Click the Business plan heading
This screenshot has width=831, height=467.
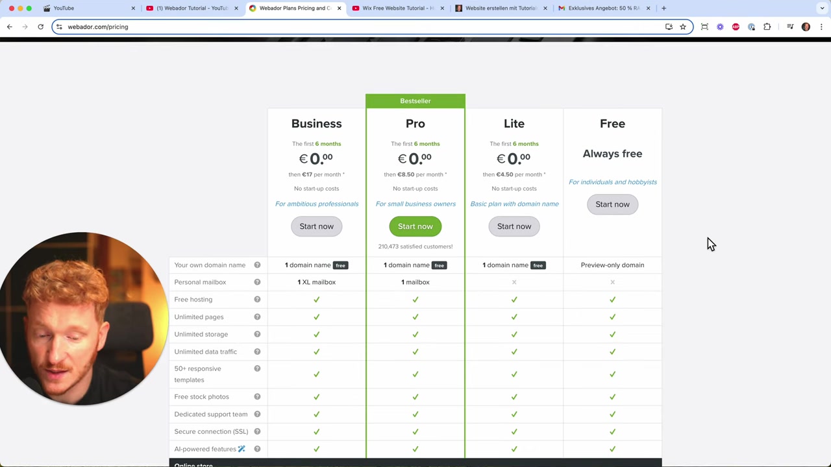pyautogui.click(x=316, y=123)
